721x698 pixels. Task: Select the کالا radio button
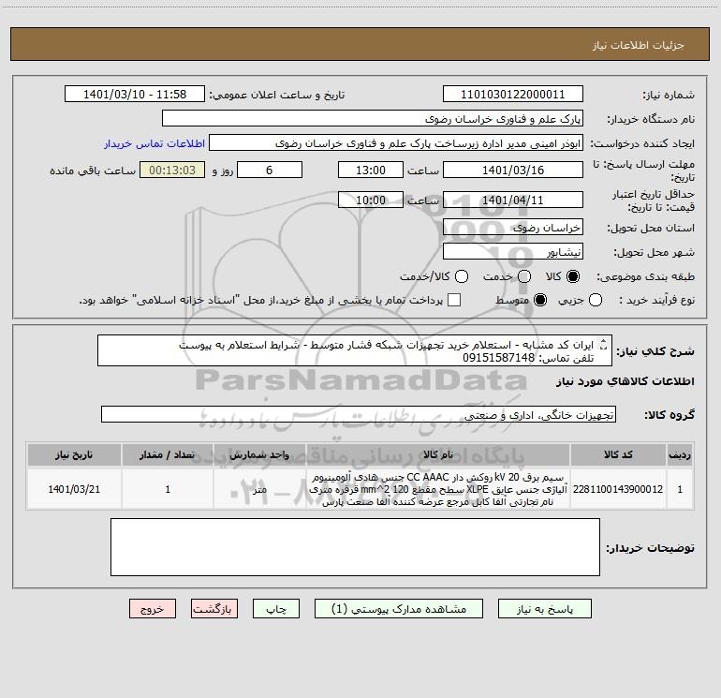573,276
